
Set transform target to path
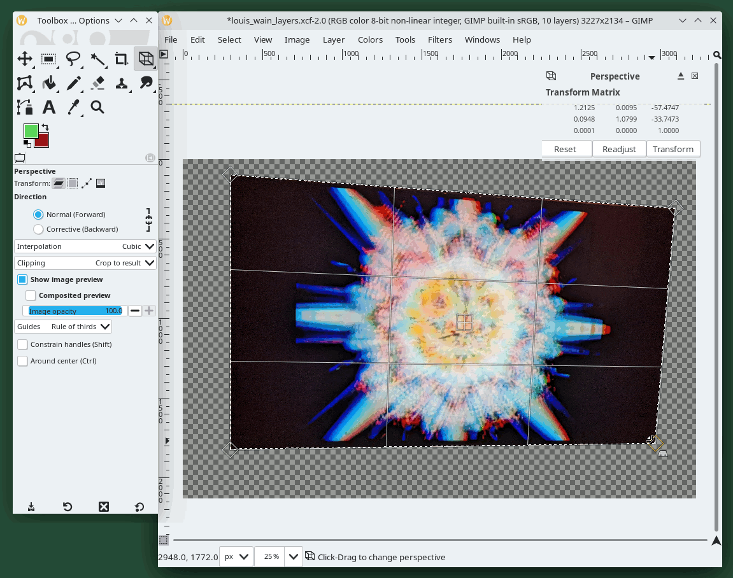(87, 183)
